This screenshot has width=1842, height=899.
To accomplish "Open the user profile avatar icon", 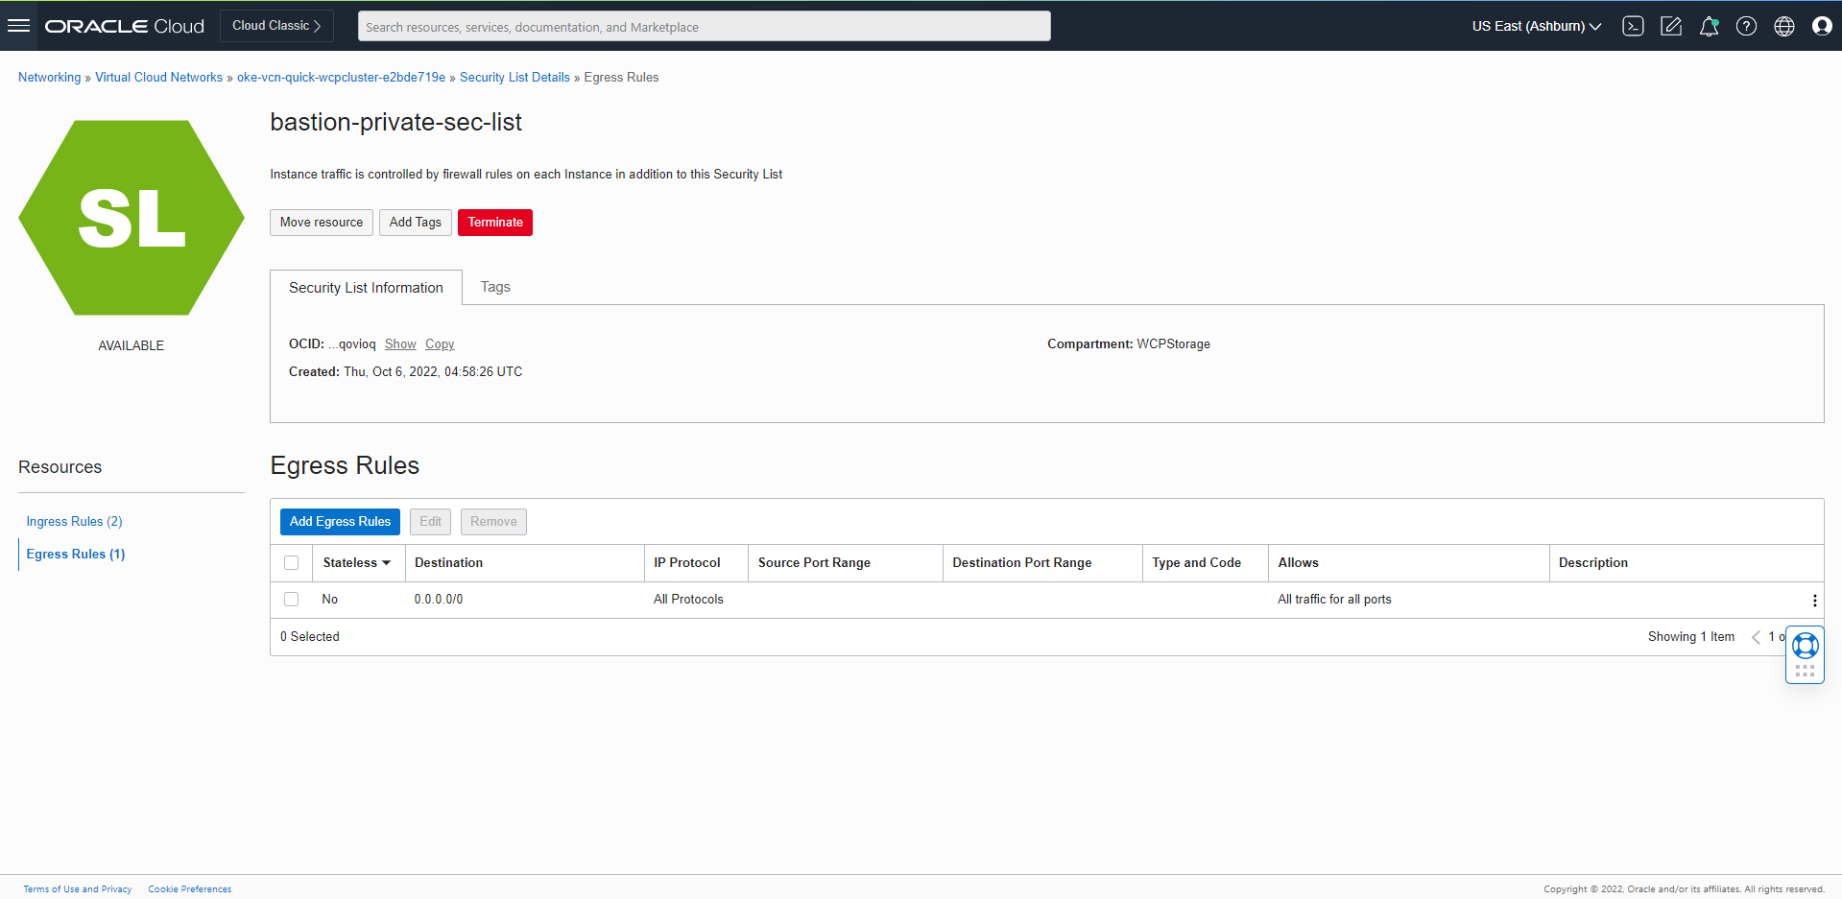I will [x=1822, y=26].
